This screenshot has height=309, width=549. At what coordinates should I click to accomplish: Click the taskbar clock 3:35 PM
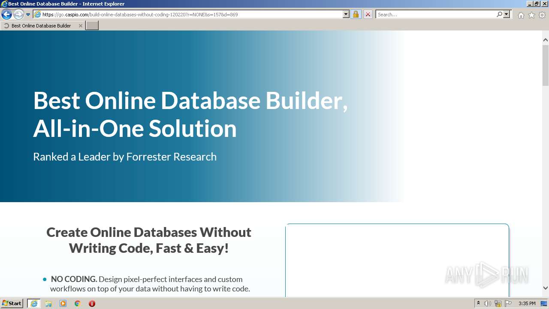point(527,303)
